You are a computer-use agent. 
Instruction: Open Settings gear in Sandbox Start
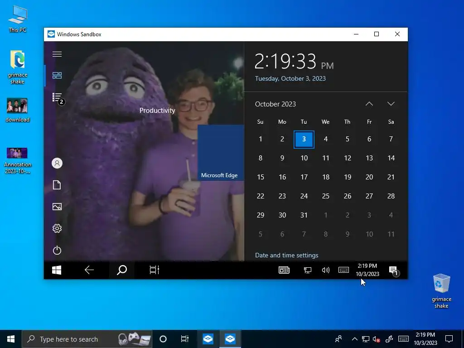57,228
